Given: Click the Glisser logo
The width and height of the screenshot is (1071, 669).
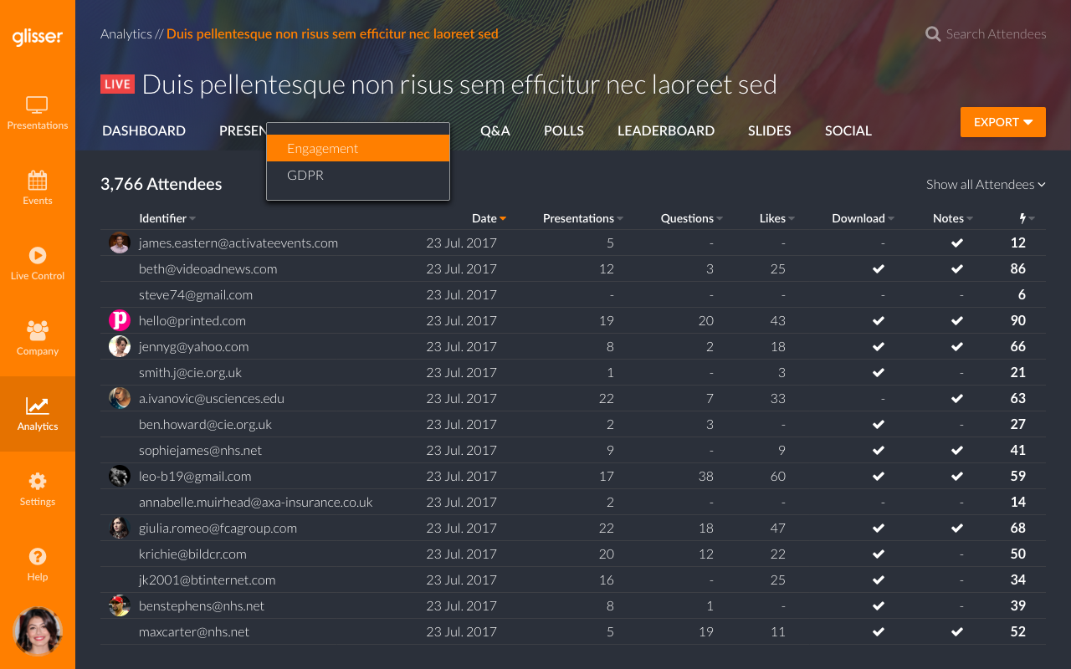Looking at the screenshot, I should pos(37,37).
